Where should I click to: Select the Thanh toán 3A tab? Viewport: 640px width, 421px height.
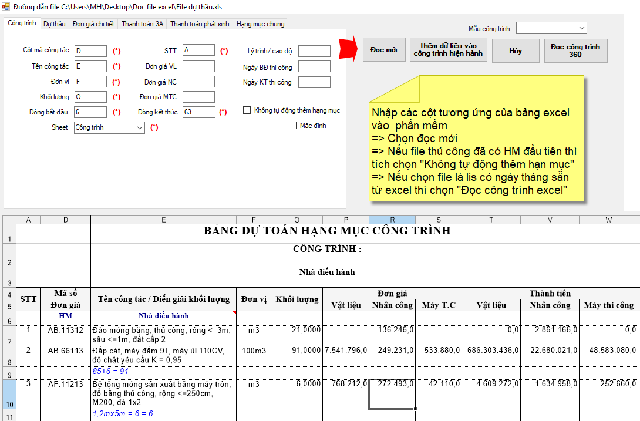(143, 24)
